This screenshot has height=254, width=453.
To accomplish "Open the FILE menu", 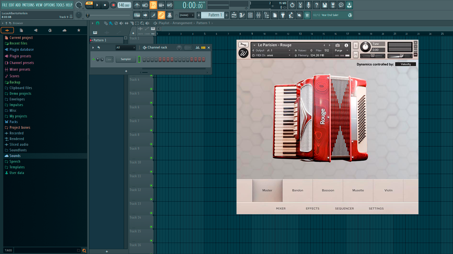I will 5,5.
